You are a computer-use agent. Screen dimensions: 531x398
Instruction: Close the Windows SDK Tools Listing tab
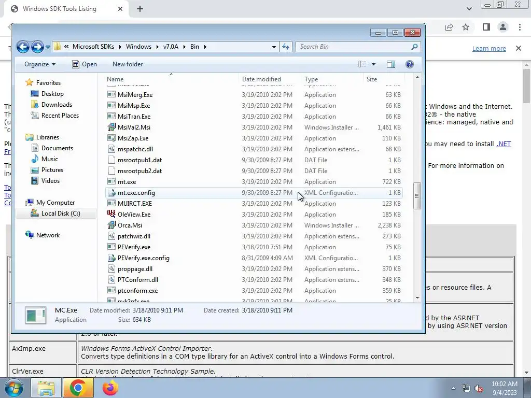[120, 9]
